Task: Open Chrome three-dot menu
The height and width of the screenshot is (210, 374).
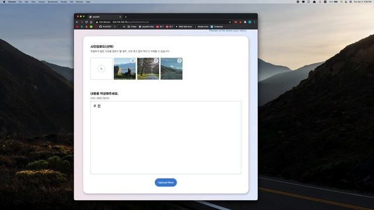Action: [x=255, y=22]
